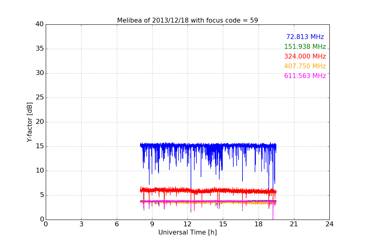Screen dimensions: 366x244
Task: Click y-axis tick label 20
Action: coord(39,122)
